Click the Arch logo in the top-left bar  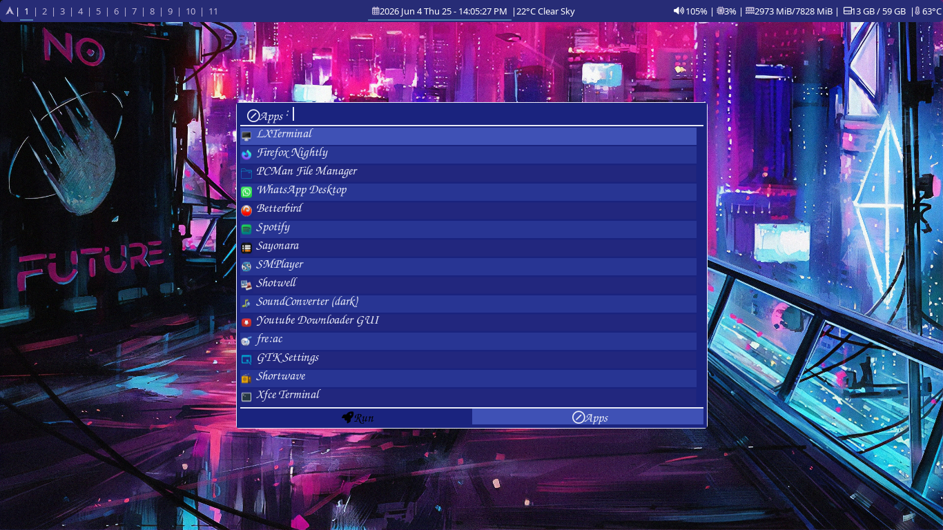coord(10,11)
